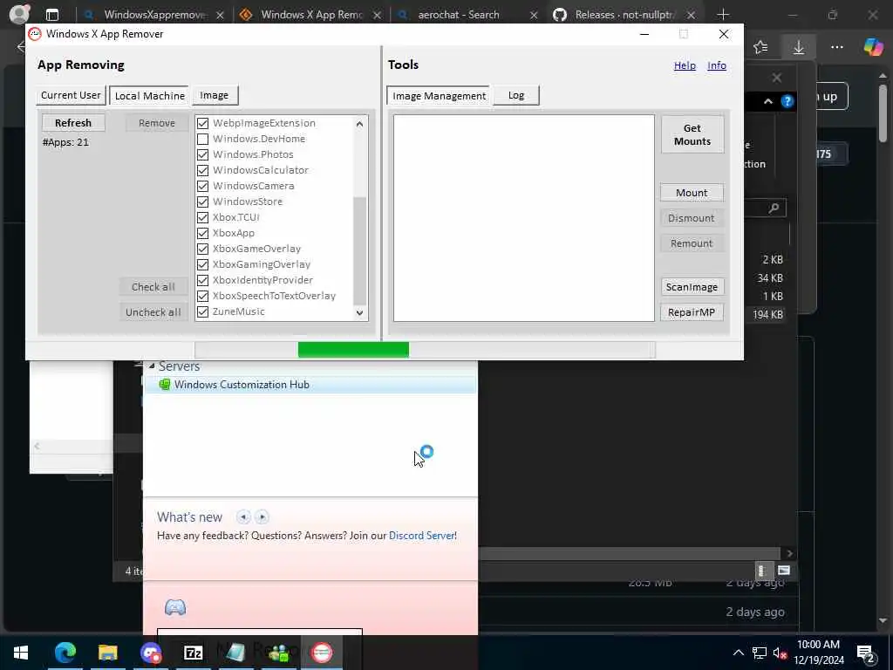This screenshot has height=670, width=893.
Task: Uncheck the Windows.Photos checkbox
Action: click(x=202, y=154)
